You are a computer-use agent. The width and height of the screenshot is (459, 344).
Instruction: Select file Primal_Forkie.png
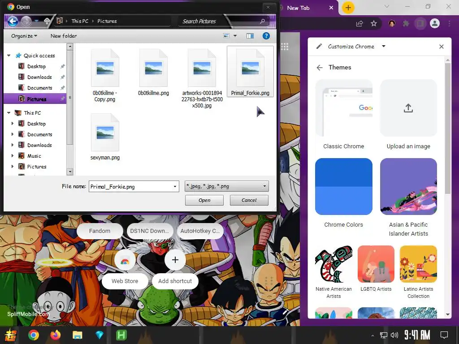(250, 72)
